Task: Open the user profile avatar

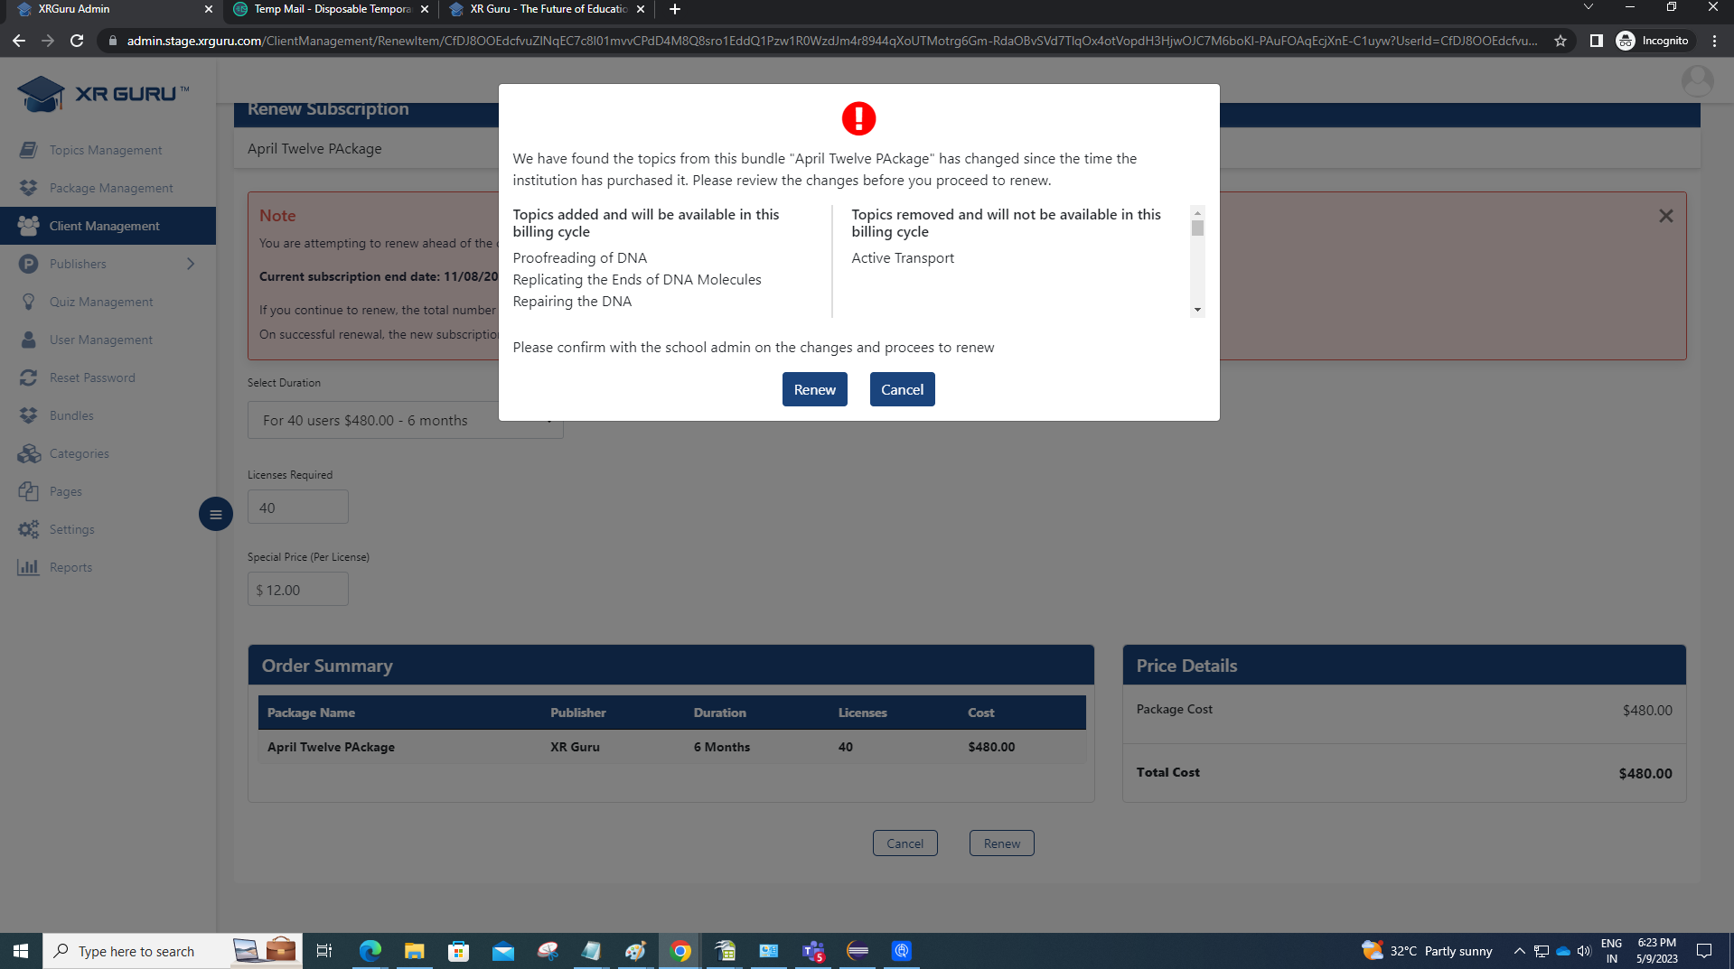Action: (x=1697, y=81)
